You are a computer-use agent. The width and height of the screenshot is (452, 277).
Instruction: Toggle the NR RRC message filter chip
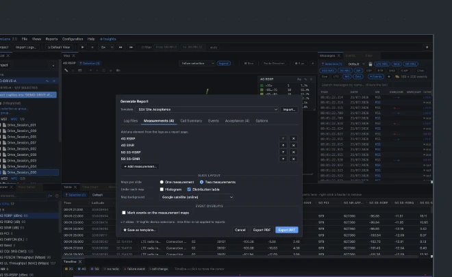click(410, 64)
